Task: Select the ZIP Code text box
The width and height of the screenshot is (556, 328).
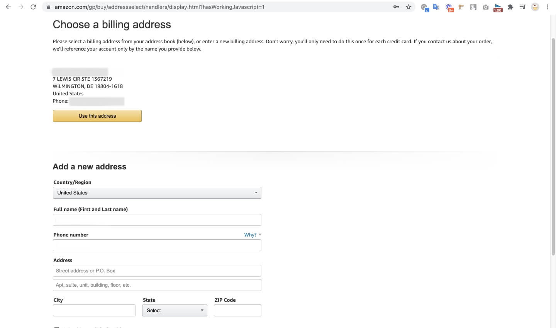Action: point(237,310)
